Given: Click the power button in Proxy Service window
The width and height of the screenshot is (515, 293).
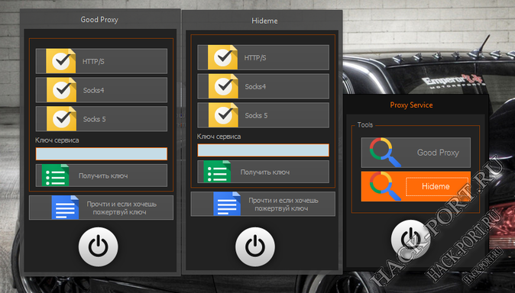Looking at the screenshot, I should [410, 239].
